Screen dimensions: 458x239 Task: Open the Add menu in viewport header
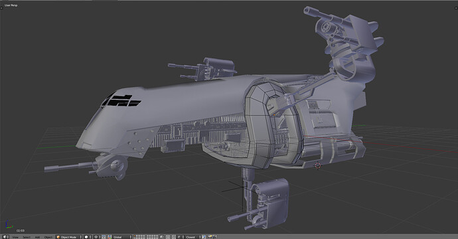point(37,237)
